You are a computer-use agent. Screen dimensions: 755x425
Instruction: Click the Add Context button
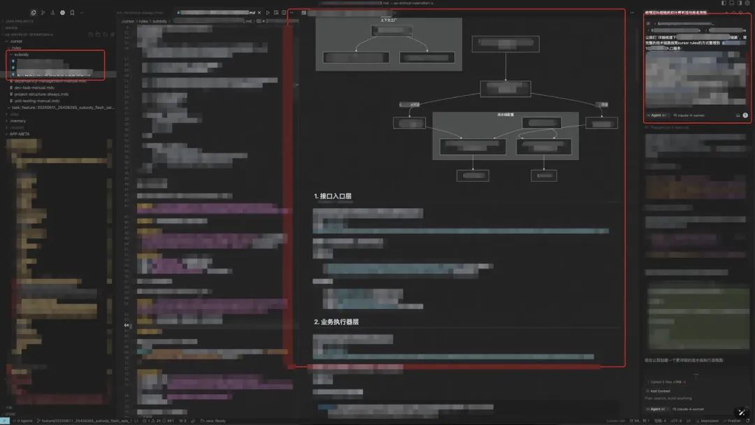[661, 391]
